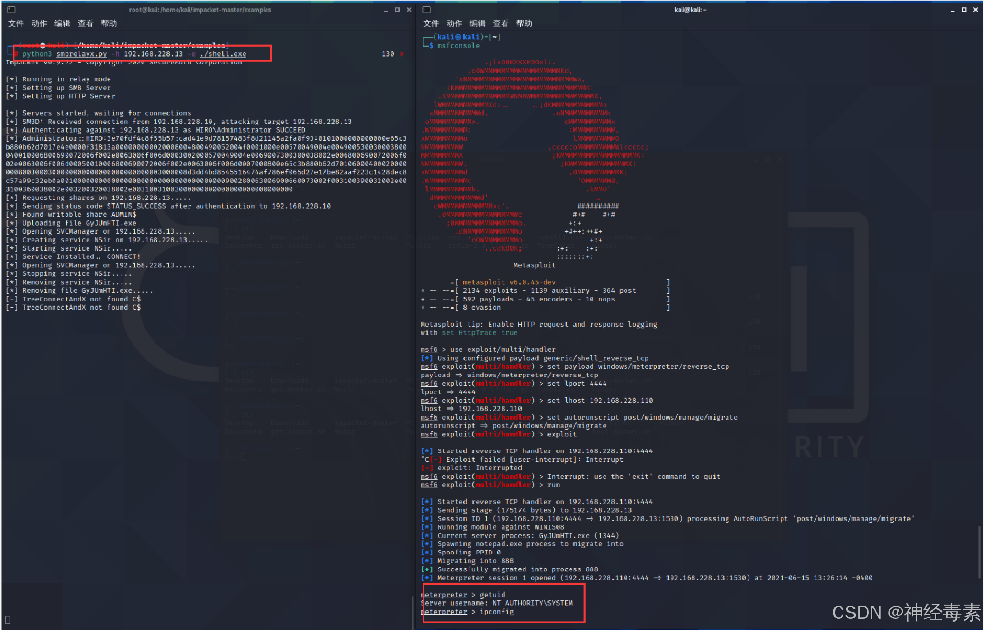The height and width of the screenshot is (630, 984).
Task: Open 查看 menu in left root@kali terminal
Action: pos(86,23)
